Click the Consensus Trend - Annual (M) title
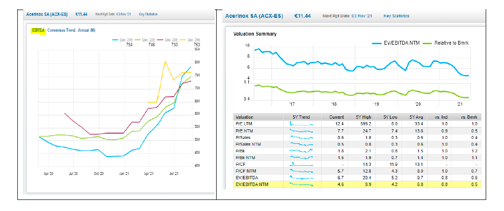The height and width of the screenshot is (211, 504). click(71, 30)
